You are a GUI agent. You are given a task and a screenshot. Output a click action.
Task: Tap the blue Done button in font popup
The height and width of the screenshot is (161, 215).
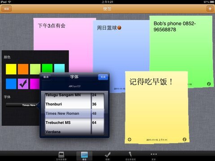click(x=103, y=77)
